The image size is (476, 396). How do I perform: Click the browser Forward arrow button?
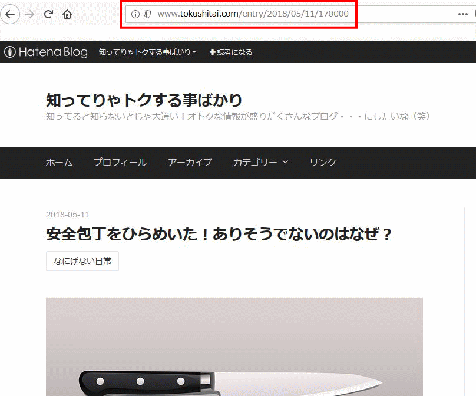tap(29, 14)
